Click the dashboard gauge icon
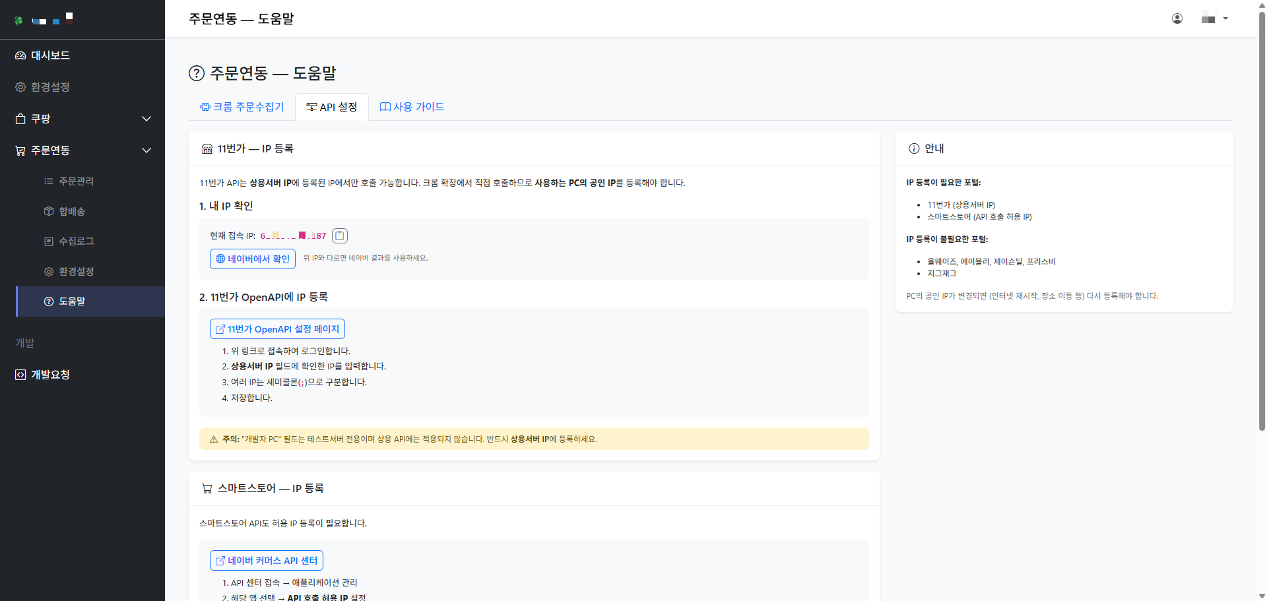Image resolution: width=1267 pixels, height=601 pixels. pos(20,55)
